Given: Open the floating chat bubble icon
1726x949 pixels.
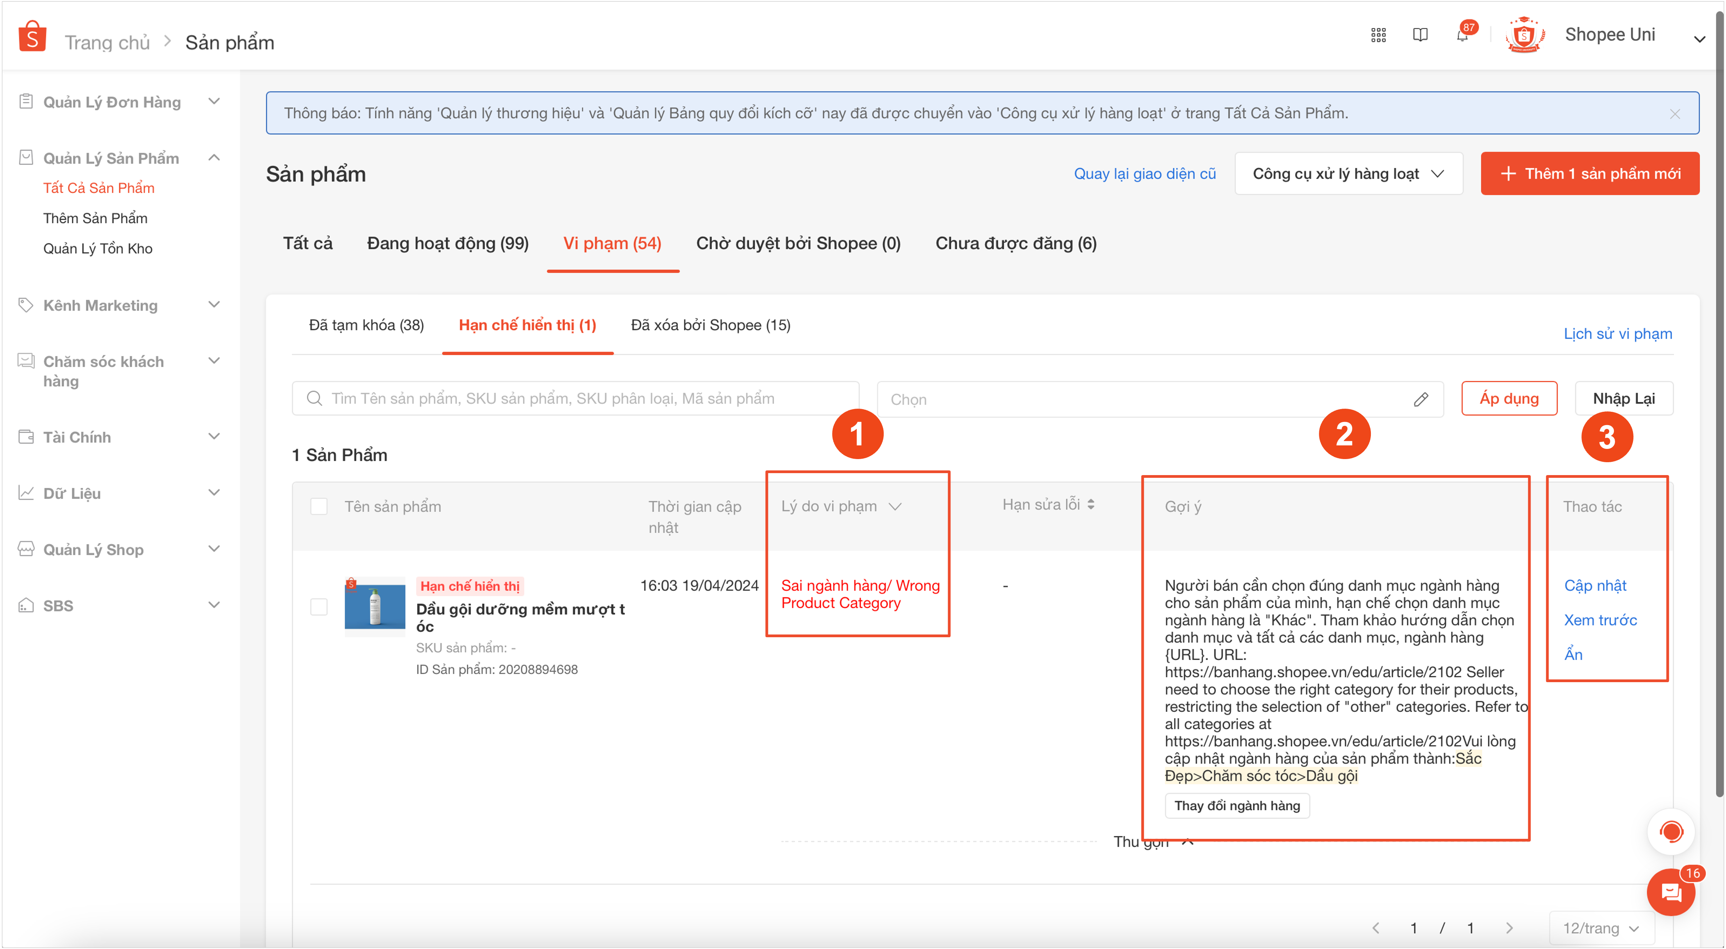Looking at the screenshot, I should [x=1671, y=892].
